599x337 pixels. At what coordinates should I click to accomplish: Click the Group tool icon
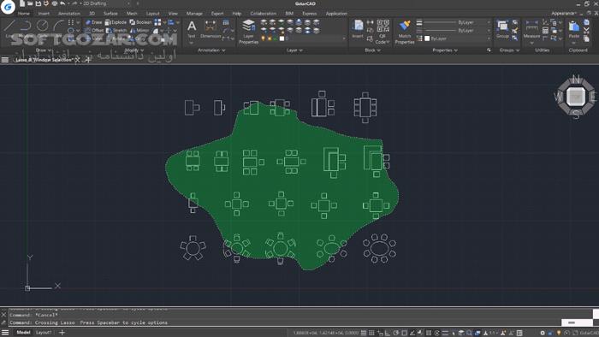(502, 29)
